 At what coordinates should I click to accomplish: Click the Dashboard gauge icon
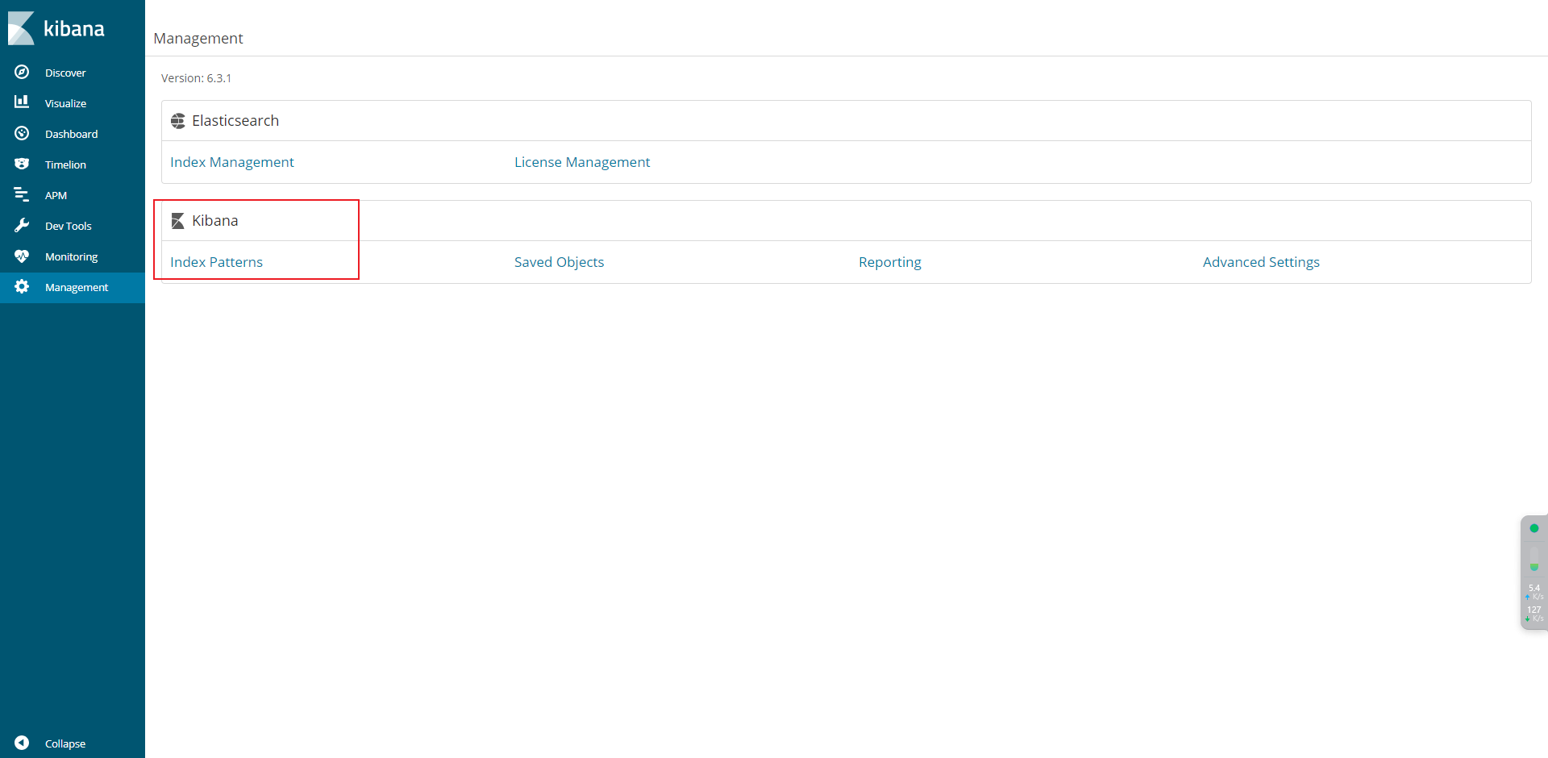pyautogui.click(x=22, y=133)
